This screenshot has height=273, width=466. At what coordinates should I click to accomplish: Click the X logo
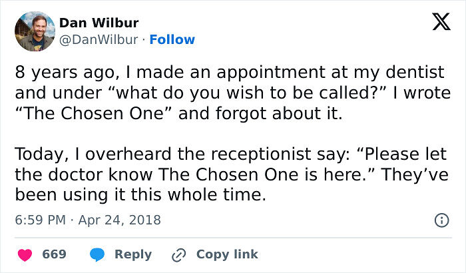point(437,23)
